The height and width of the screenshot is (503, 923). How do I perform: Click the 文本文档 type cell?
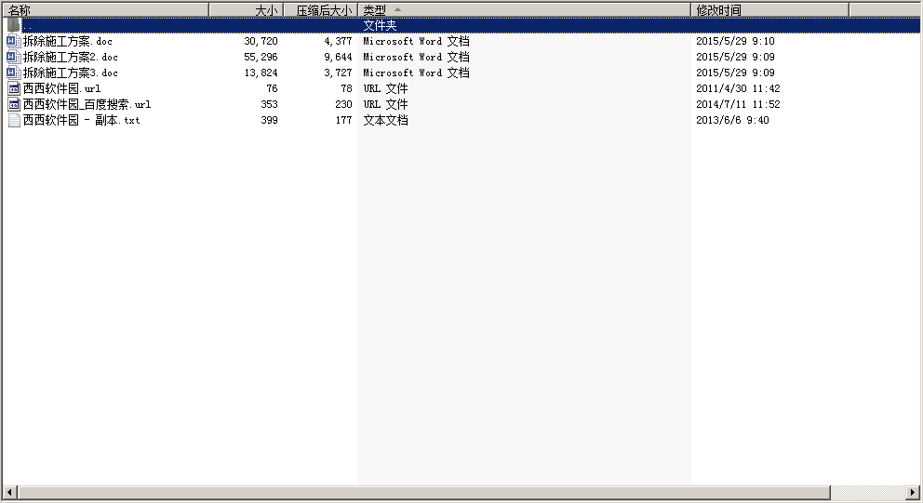(385, 120)
